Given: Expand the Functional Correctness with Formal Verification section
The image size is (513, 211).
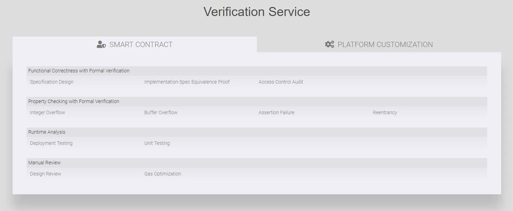Looking at the screenshot, I should pos(79,70).
